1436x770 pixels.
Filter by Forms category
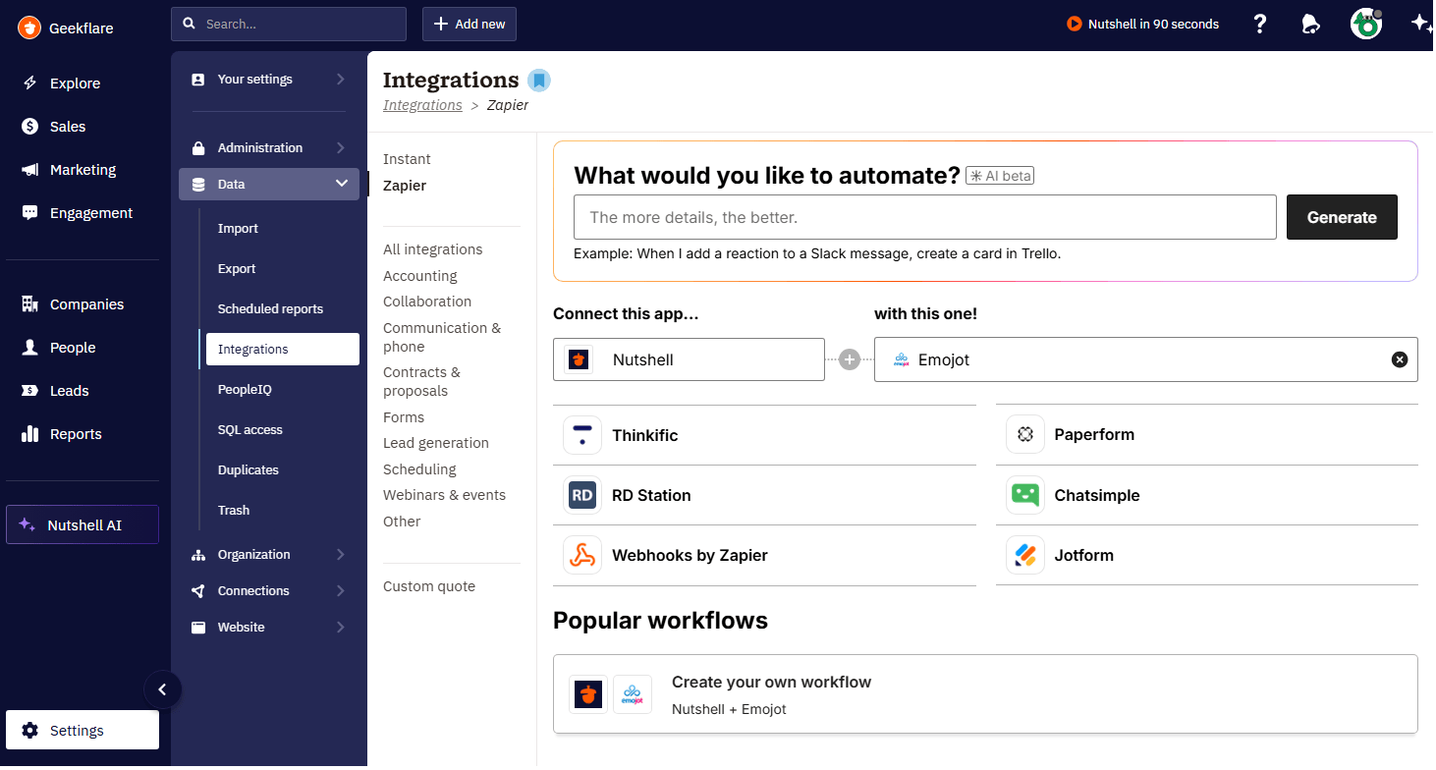click(404, 417)
